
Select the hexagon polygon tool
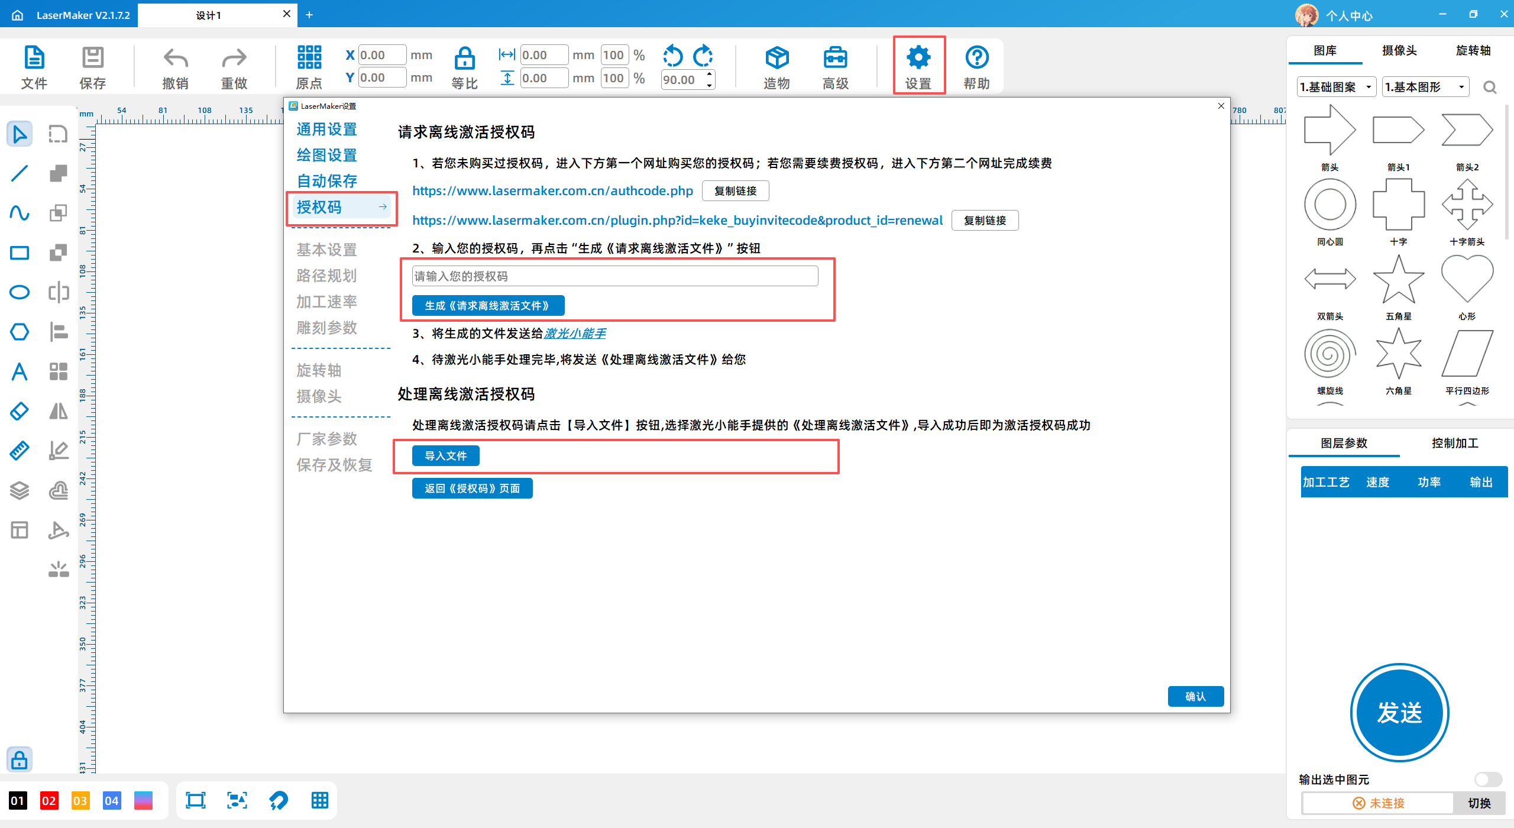[x=20, y=332]
